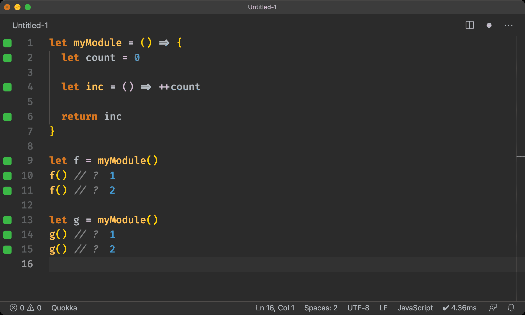Click the errors count icon in status bar

(x=14, y=308)
